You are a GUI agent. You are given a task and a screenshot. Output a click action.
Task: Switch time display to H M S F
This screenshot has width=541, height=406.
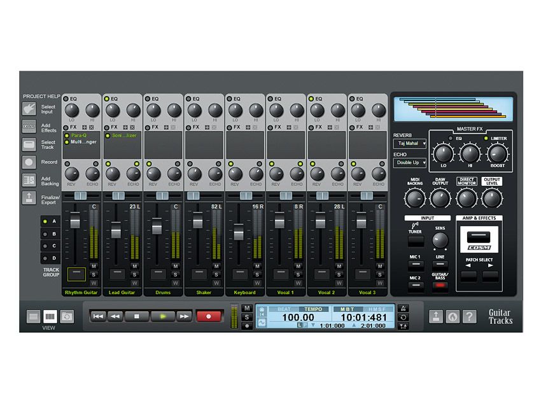click(x=377, y=309)
